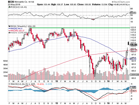Image resolution: width=139 pixels, height=105 pixels.
Task: Click the Open 108.44 value
Action: pos(43,4)
